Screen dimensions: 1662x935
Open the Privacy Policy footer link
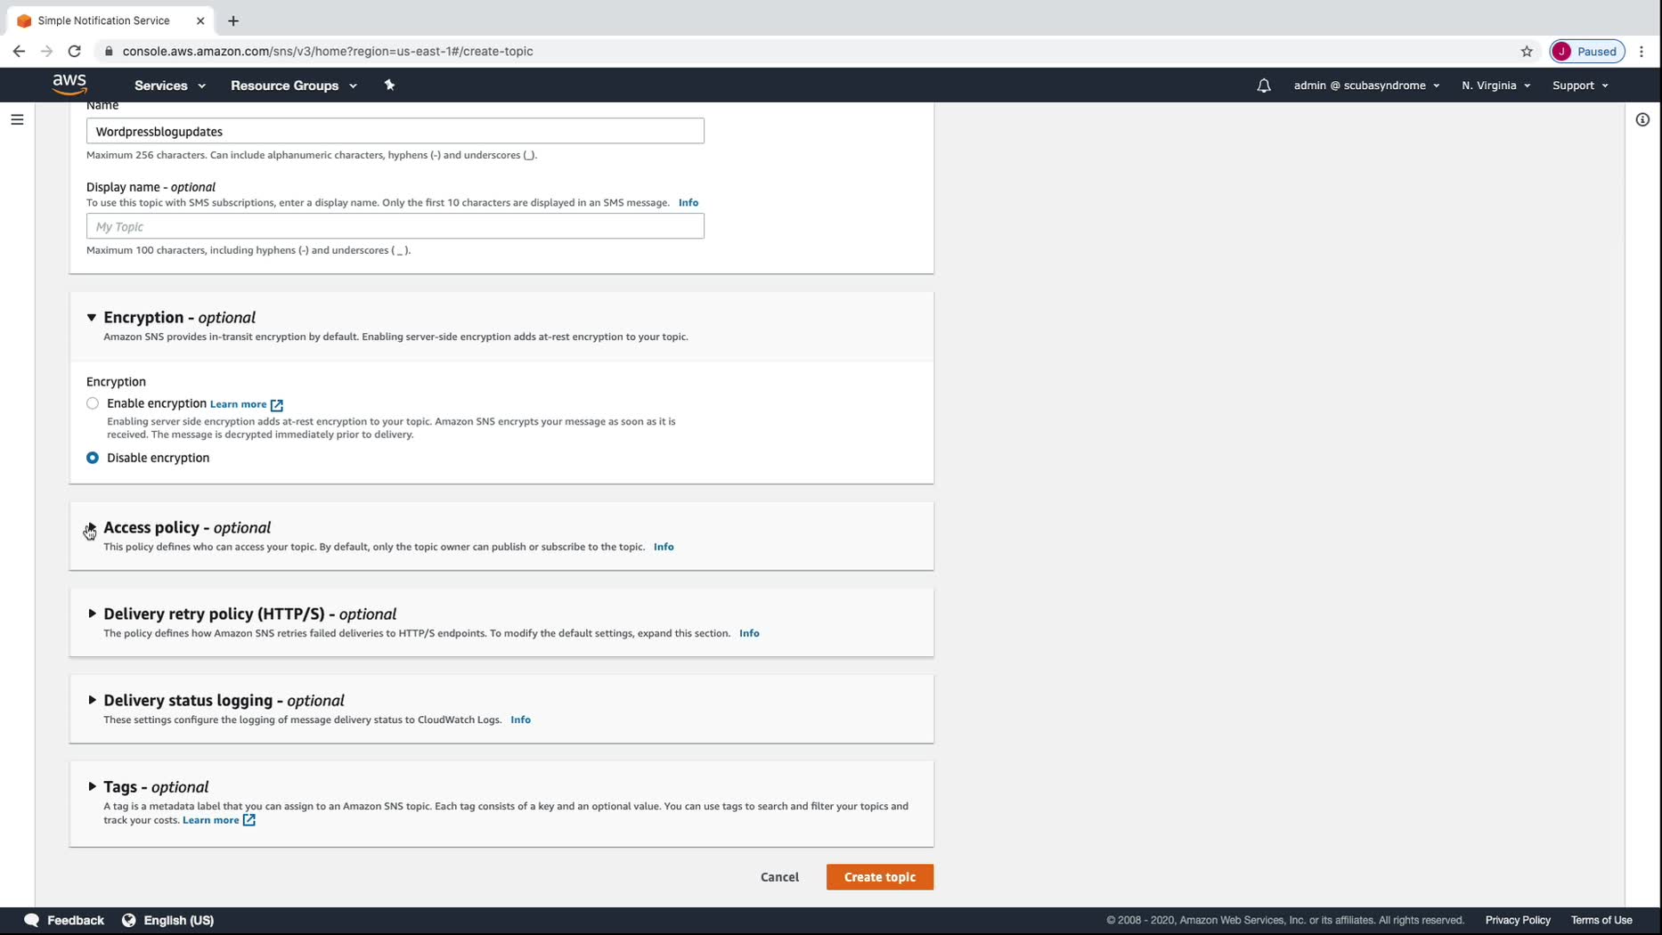1518,920
